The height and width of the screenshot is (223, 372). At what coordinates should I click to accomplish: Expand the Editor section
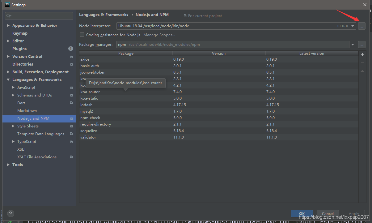click(8, 41)
